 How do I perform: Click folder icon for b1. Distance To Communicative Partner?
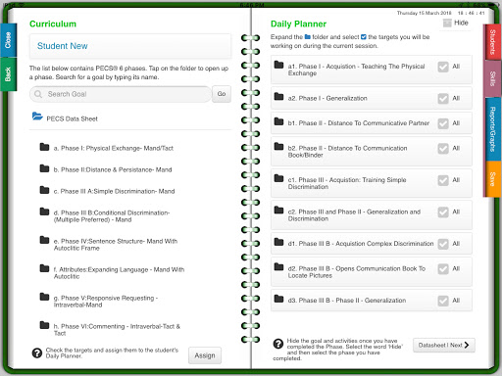coord(278,121)
